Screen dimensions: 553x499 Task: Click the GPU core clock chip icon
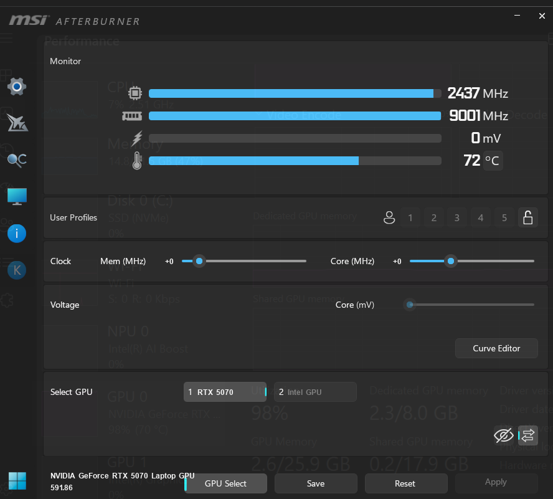pyautogui.click(x=135, y=93)
